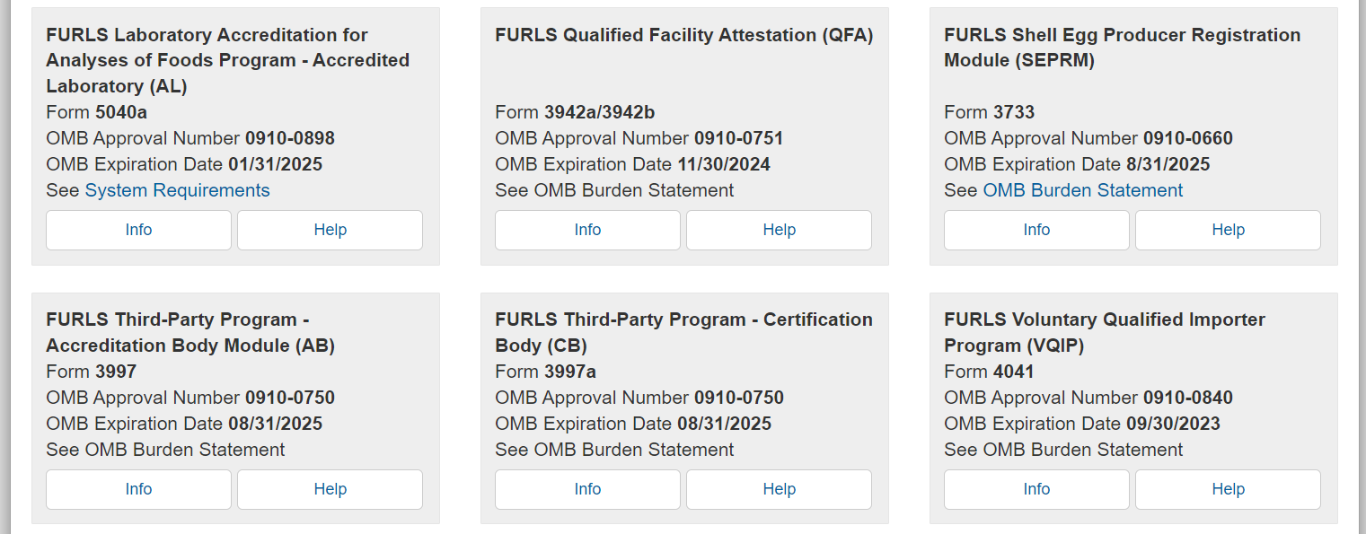Open the System Requirements link
Viewport: 1366px width, 534px height.
point(177,190)
